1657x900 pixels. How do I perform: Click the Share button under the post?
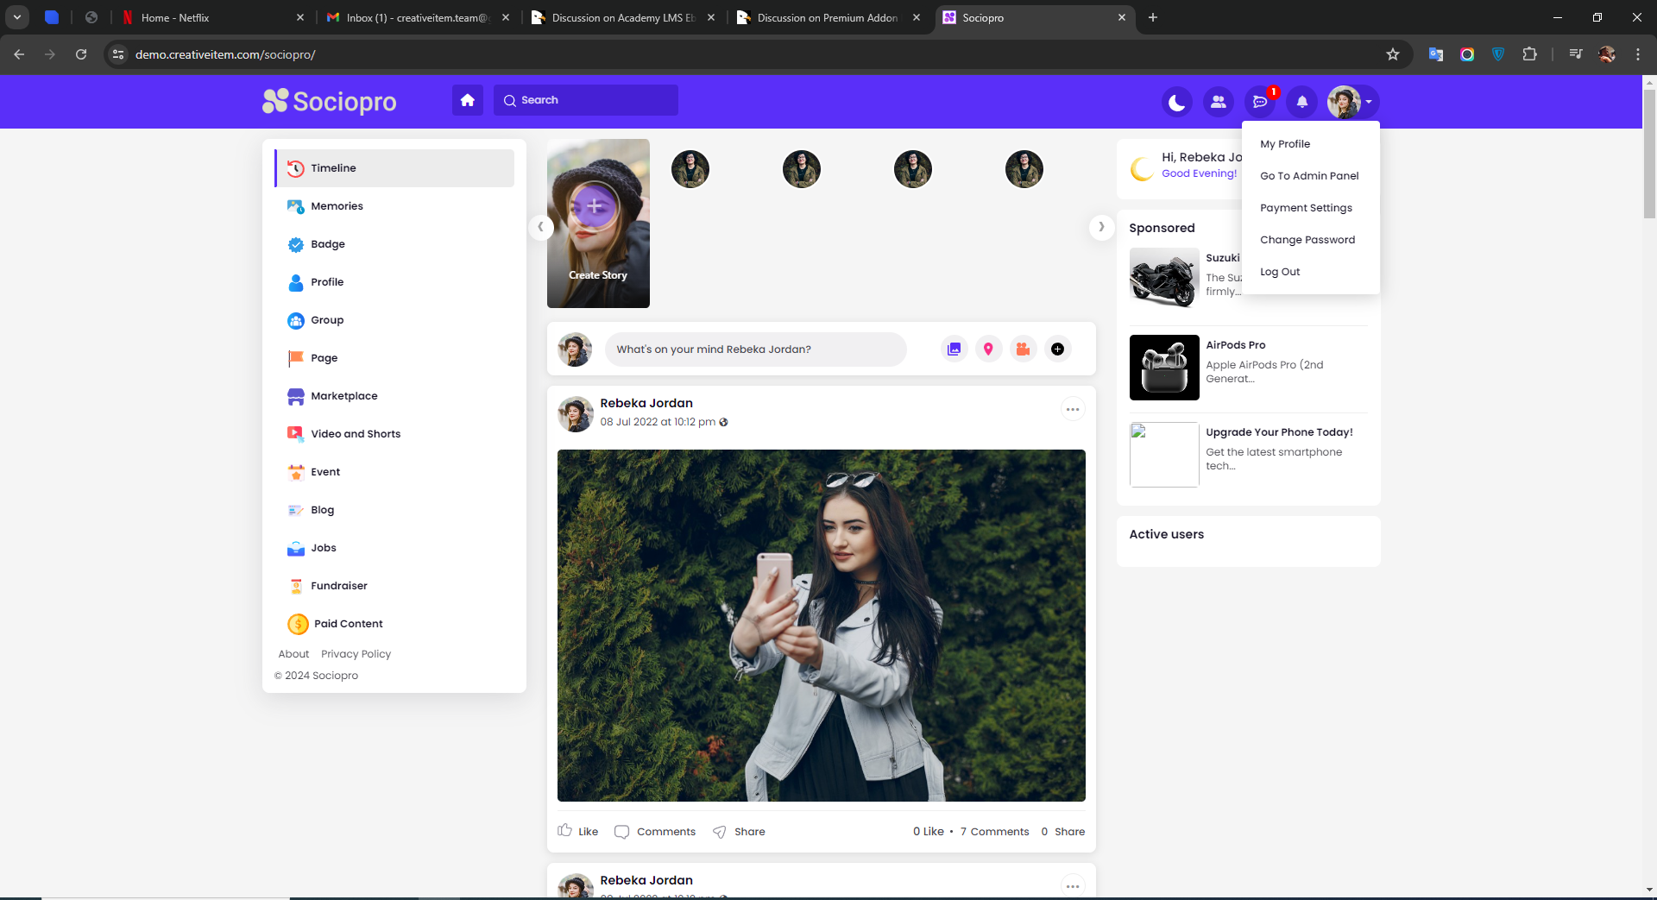(x=739, y=831)
